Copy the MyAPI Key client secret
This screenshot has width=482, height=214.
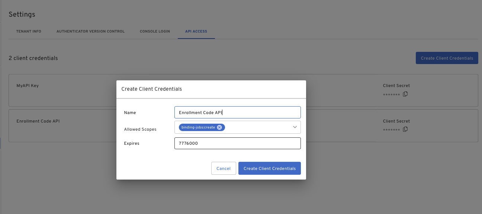click(405, 94)
